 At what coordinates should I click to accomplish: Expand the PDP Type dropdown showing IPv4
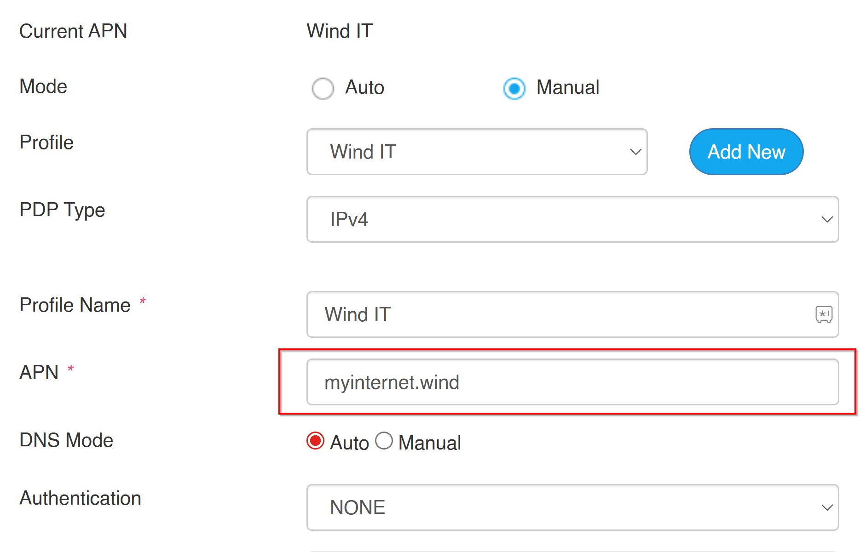pos(572,219)
